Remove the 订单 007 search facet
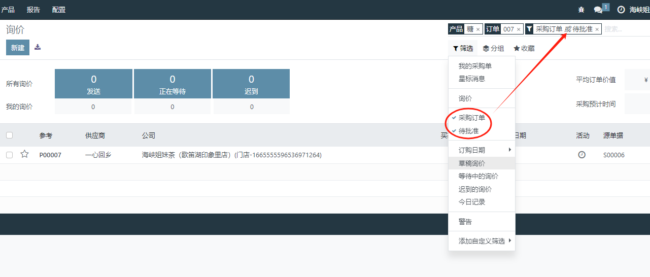 click(518, 29)
